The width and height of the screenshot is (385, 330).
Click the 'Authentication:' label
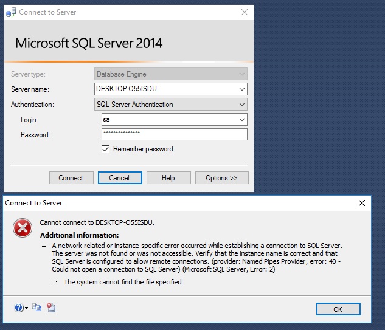coord(32,105)
